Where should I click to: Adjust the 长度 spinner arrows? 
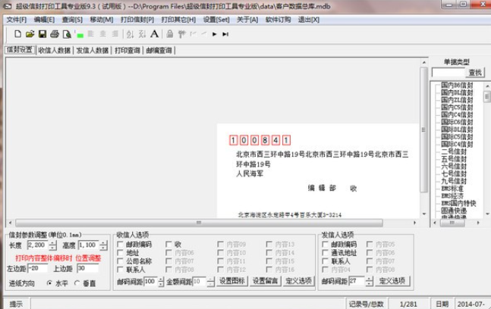(53, 245)
